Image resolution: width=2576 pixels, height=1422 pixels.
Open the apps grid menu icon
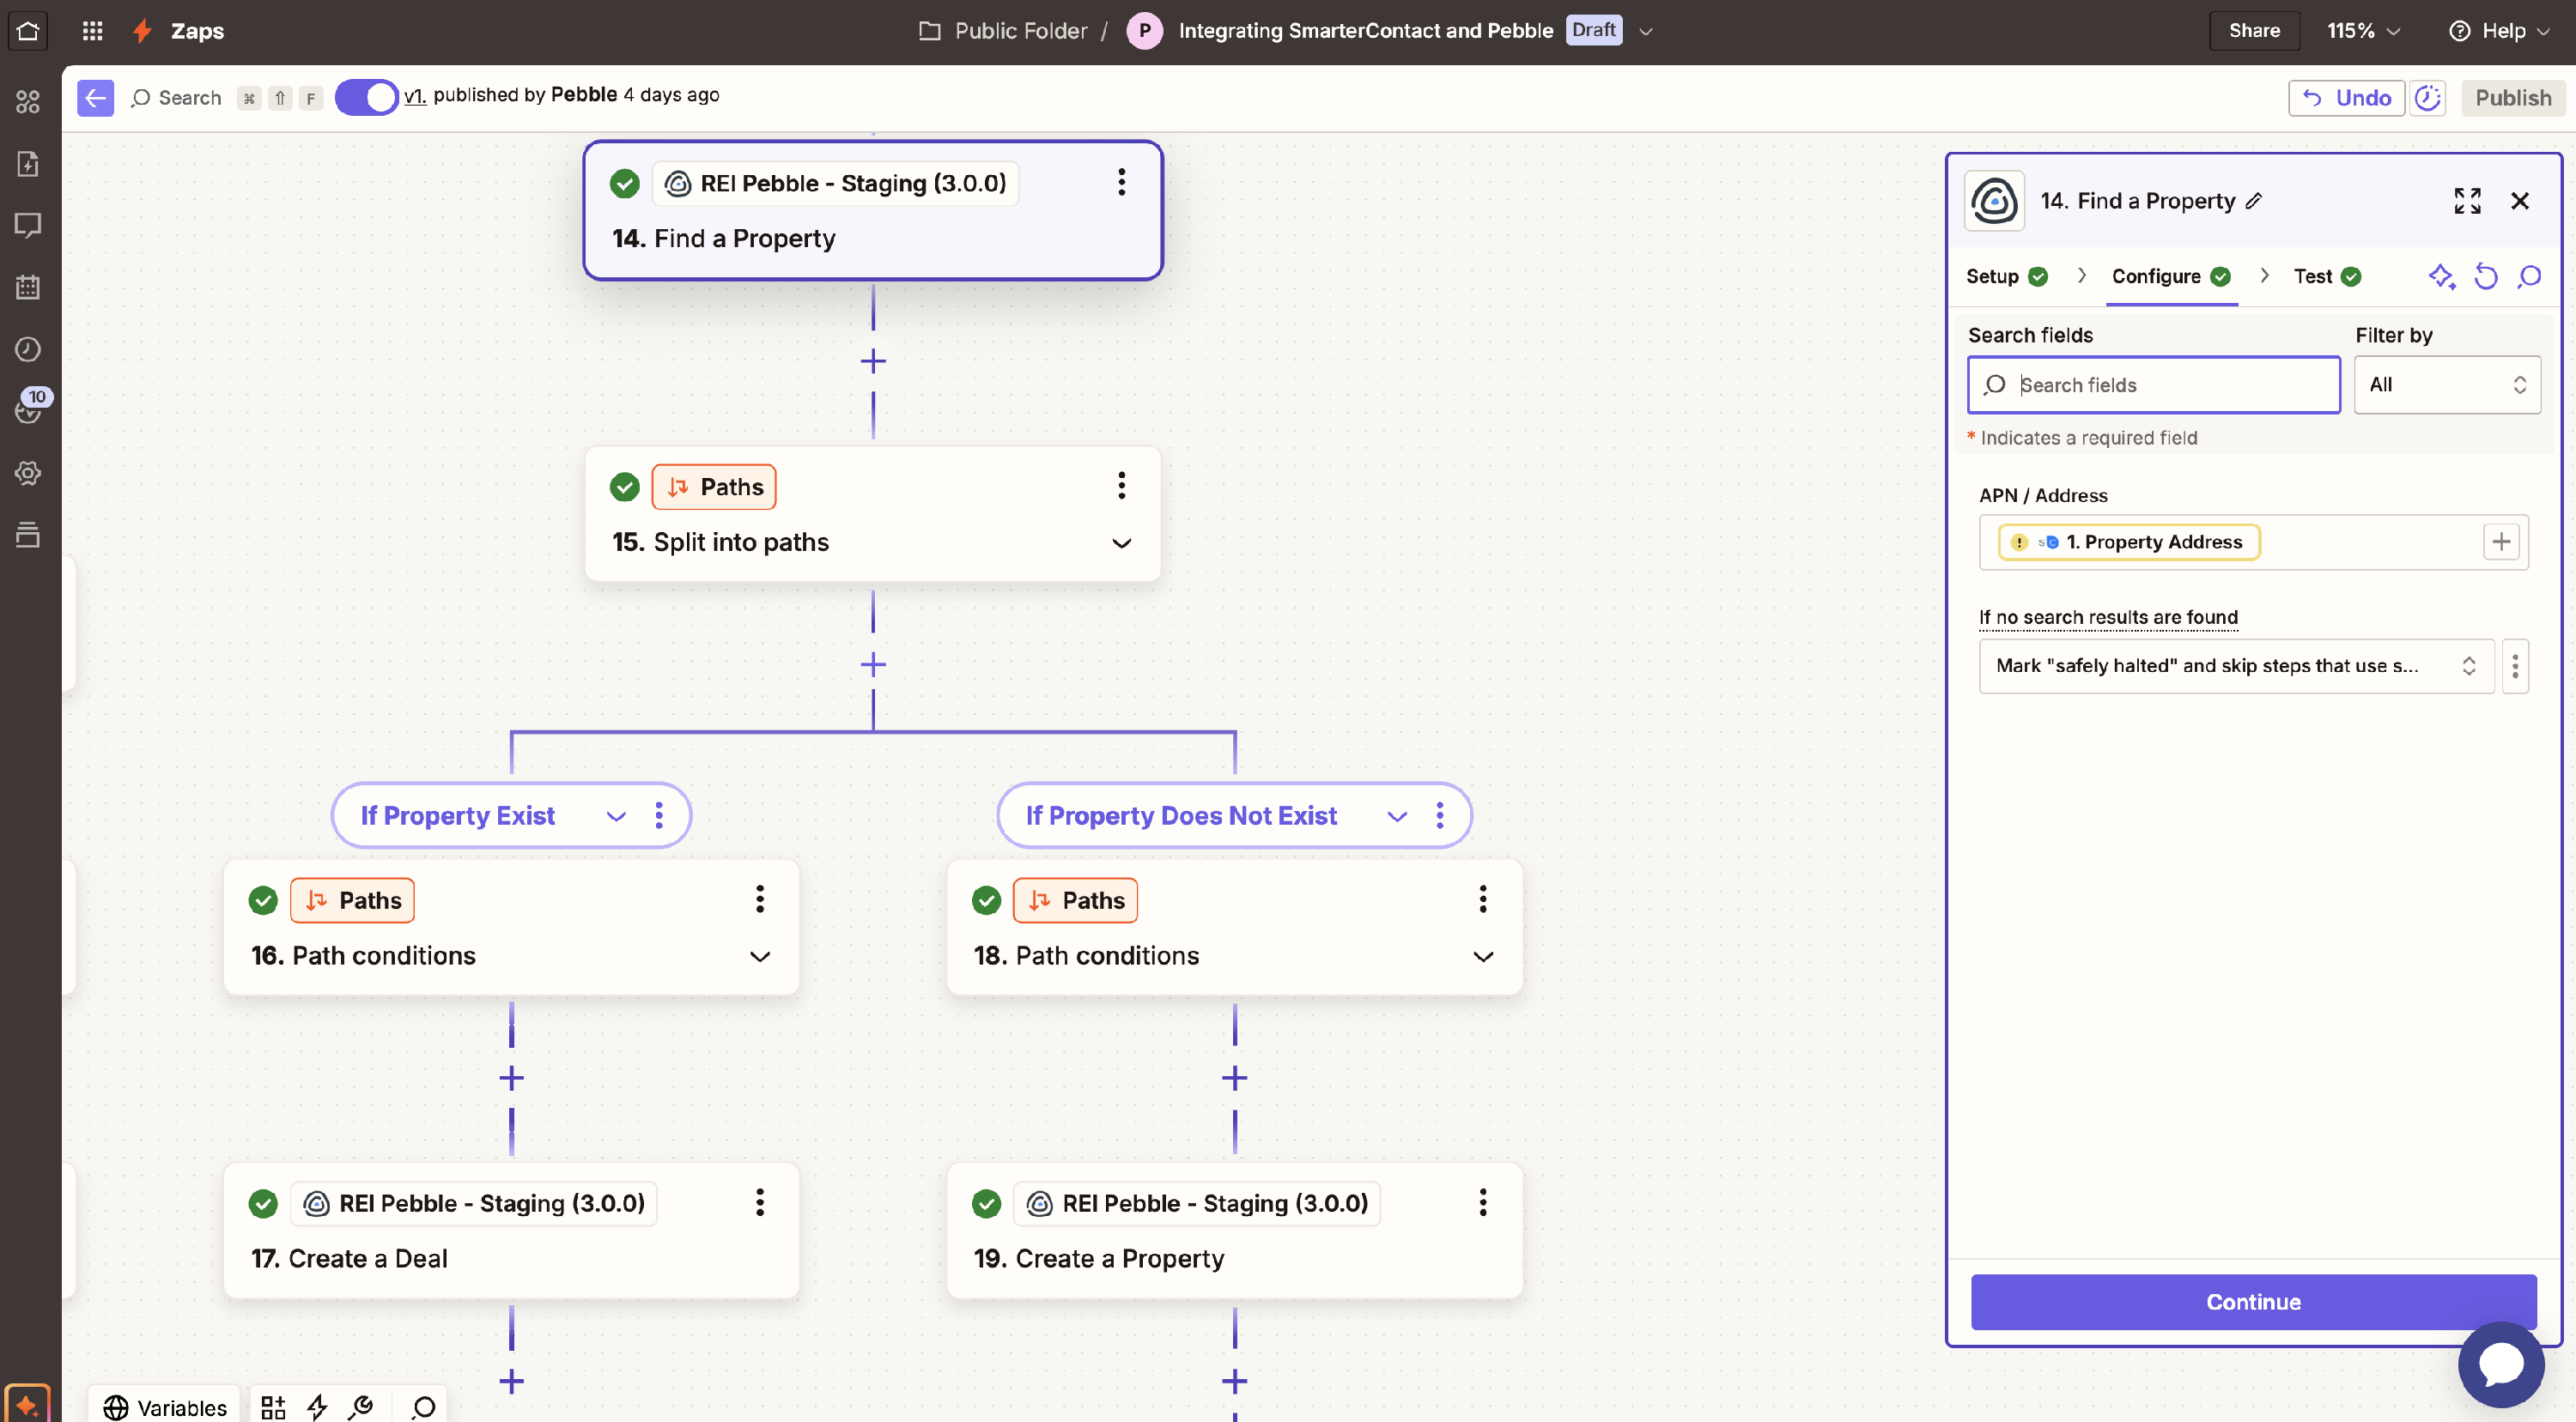[x=92, y=31]
